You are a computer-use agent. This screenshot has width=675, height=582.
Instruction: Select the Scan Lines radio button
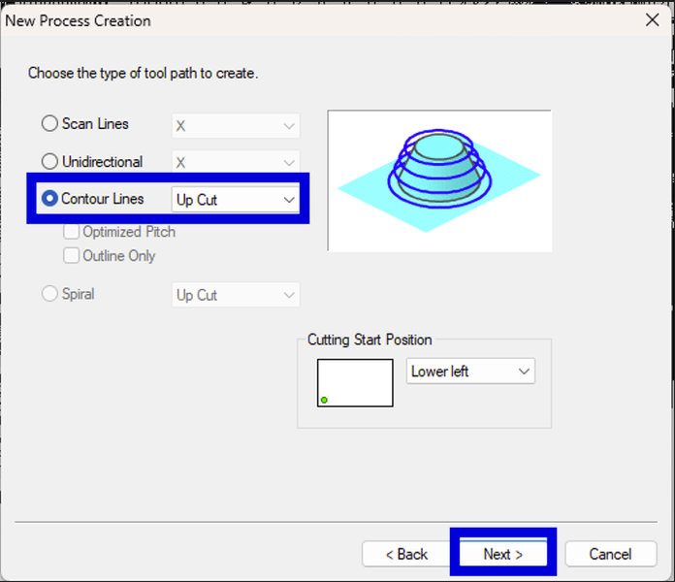pos(49,123)
